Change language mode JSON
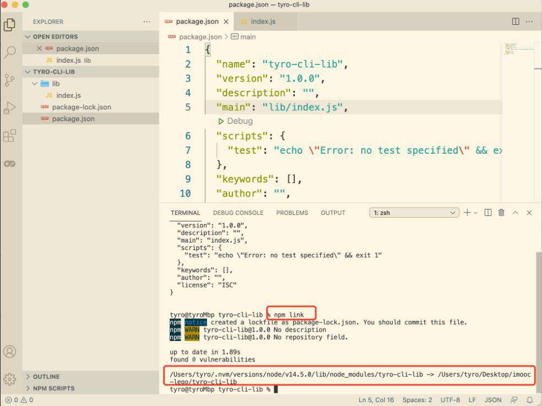542x406 pixels. tap(493, 400)
